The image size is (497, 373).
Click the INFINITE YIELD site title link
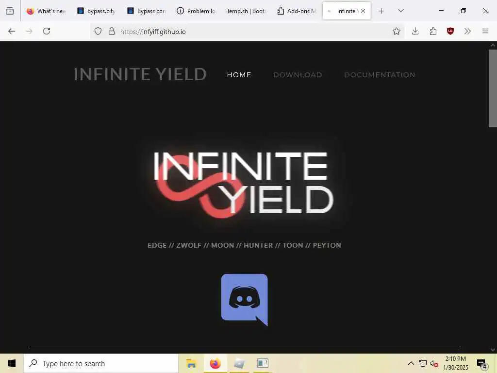(140, 74)
